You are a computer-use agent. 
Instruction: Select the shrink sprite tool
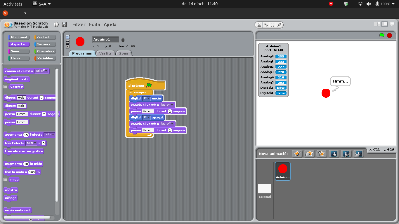[279, 25]
